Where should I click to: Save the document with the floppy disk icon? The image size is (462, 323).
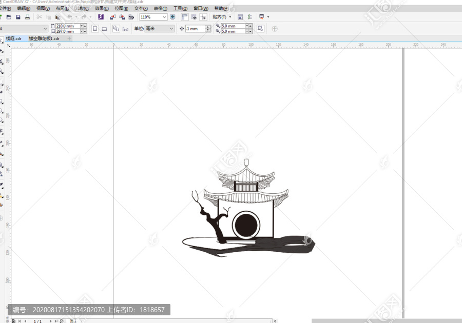click(18, 17)
